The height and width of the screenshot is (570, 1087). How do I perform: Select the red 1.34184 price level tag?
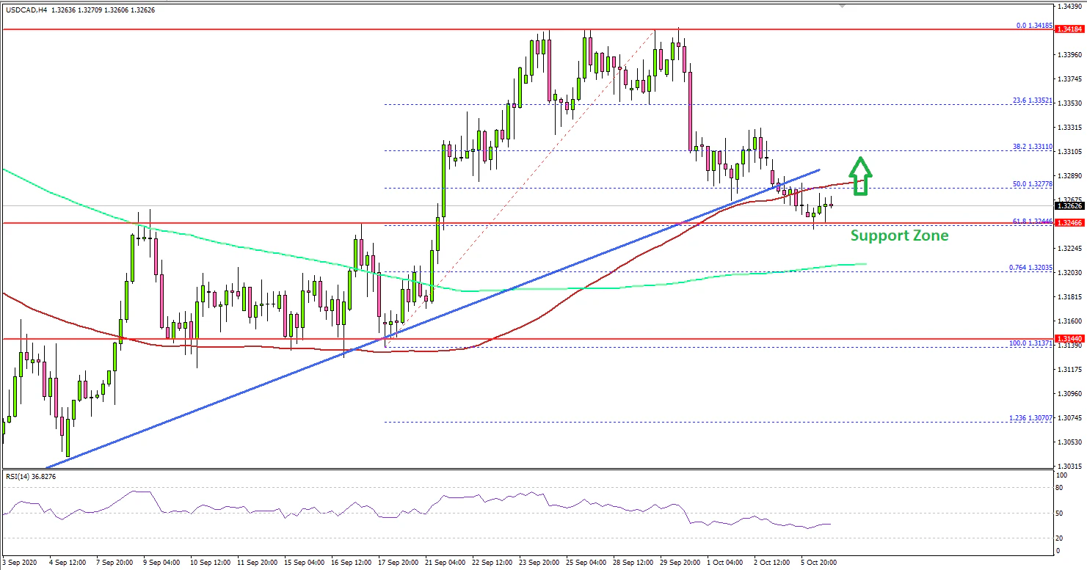[x=1071, y=30]
